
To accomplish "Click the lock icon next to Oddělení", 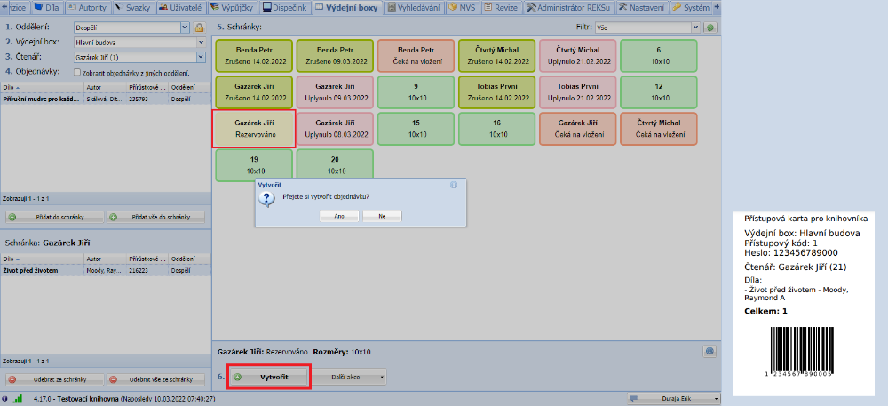I will (x=200, y=28).
